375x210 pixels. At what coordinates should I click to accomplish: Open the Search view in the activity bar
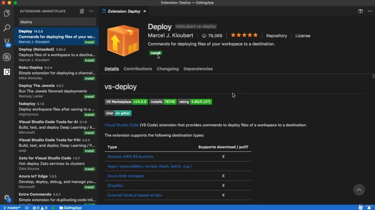point(7,28)
